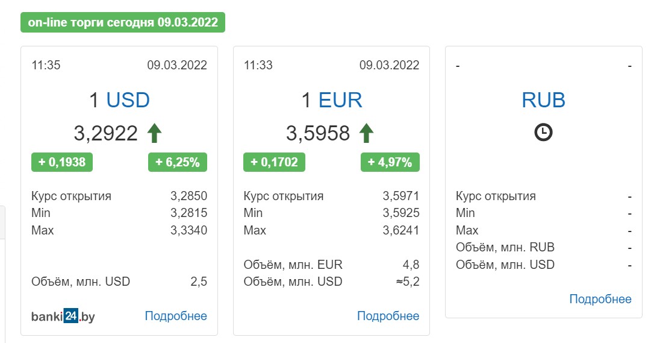Click the EUR rate value 3,5958
The image size is (654, 343).
pyautogui.click(x=318, y=134)
